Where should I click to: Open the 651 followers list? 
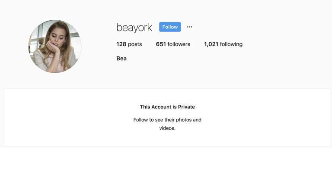(x=173, y=44)
